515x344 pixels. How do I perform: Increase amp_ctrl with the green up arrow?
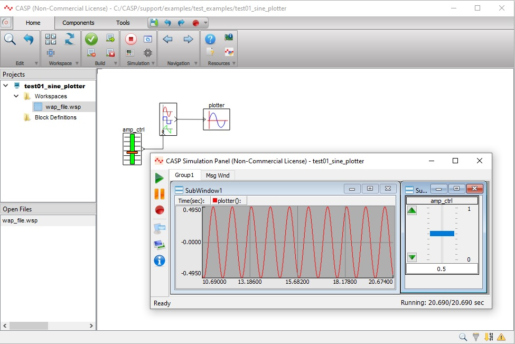(412, 210)
